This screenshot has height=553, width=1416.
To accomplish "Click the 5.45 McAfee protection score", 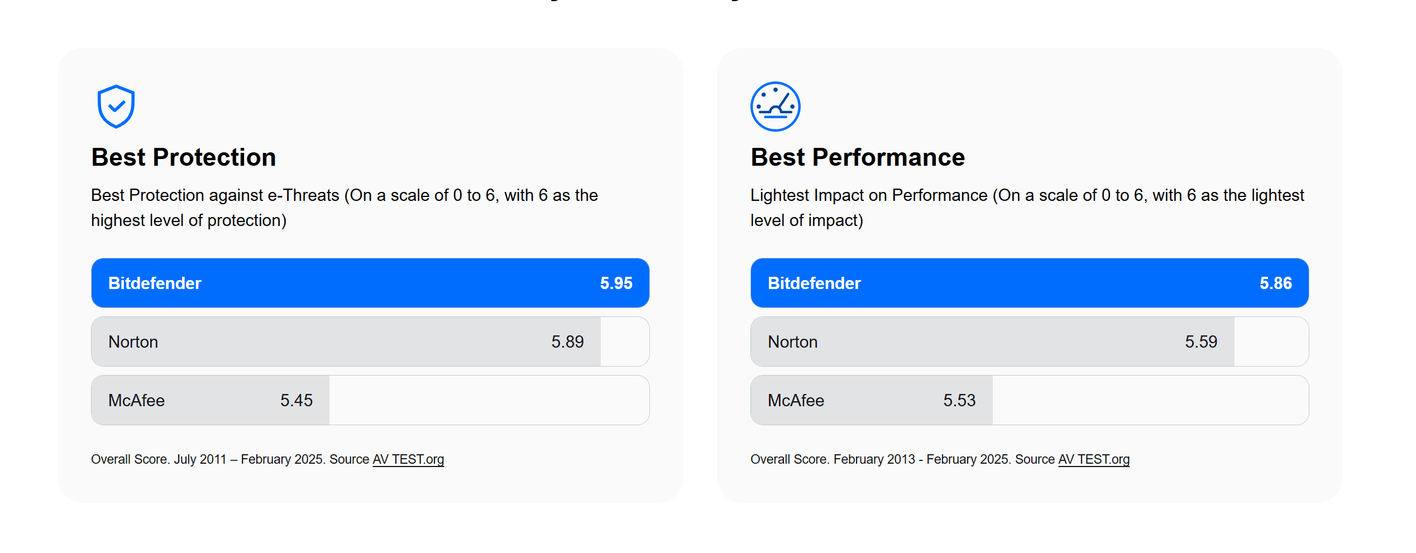I will (296, 401).
